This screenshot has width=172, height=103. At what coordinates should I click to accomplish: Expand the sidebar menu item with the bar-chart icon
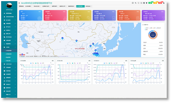(x=9, y=30)
